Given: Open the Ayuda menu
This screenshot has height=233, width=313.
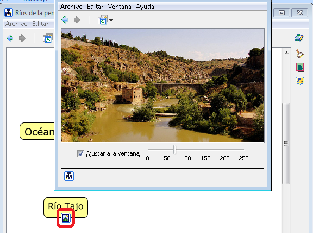Looking at the screenshot, I should (x=145, y=7).
